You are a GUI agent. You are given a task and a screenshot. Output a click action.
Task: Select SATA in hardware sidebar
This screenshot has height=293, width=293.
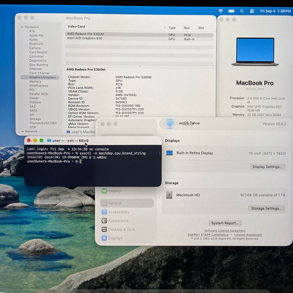(33, 111)
